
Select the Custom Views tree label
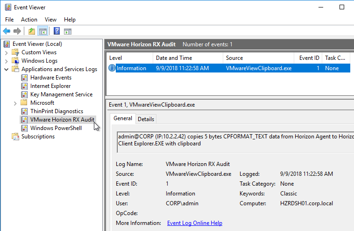pyautogui.click(x=39, y=52)
